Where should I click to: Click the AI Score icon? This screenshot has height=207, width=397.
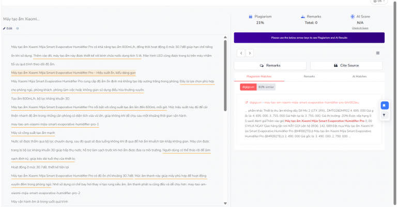click(353, 16)
